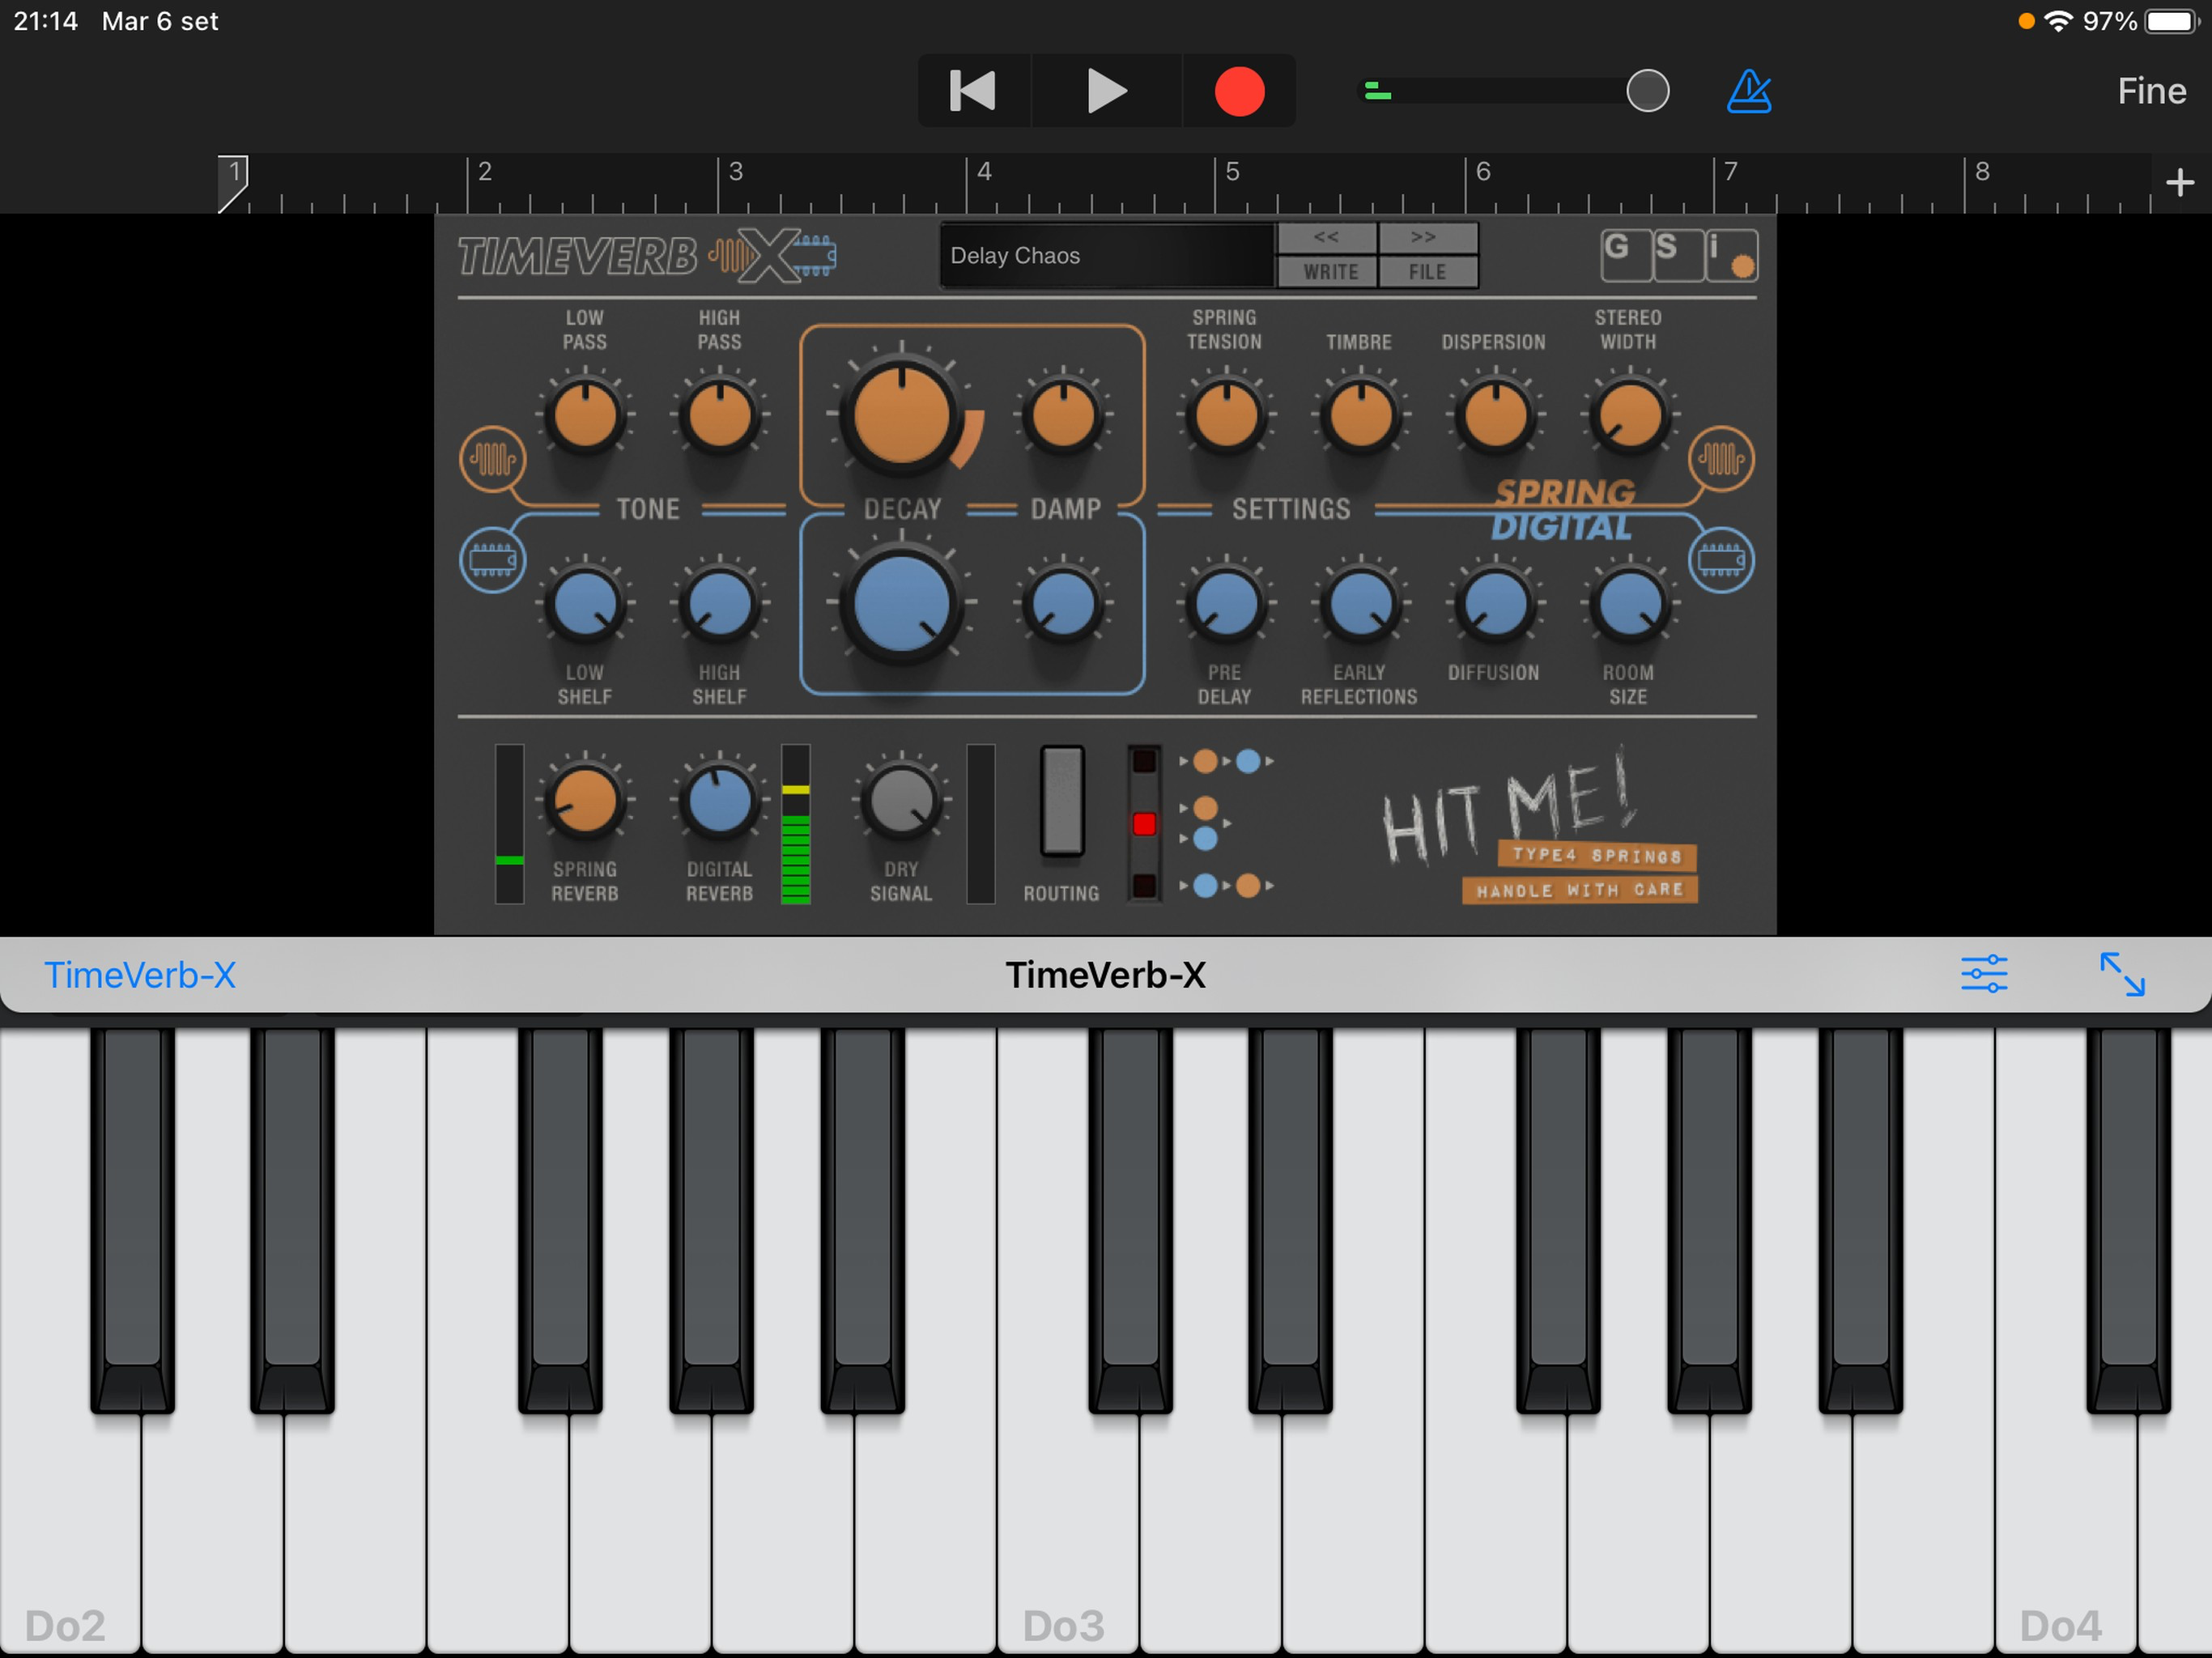Click bar 3 on the timeline ruler
The width and height of the screenshot is (2212, 1658).
[735, 172]
